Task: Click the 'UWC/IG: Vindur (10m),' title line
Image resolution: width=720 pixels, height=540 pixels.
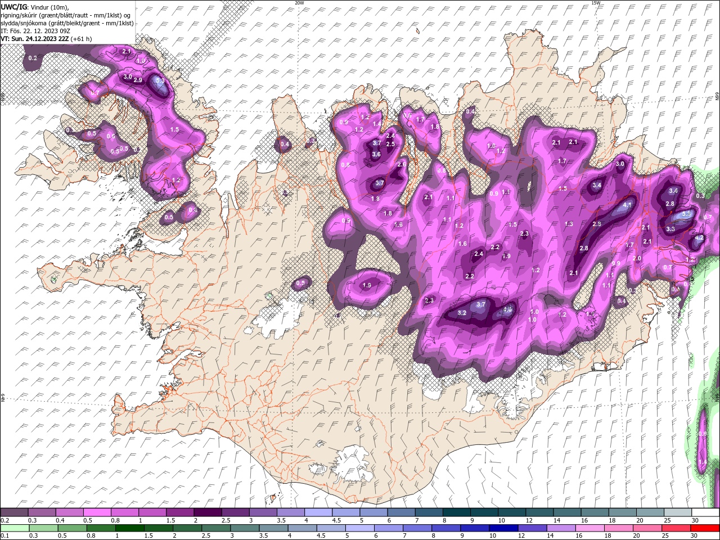Action: [34, 6]
